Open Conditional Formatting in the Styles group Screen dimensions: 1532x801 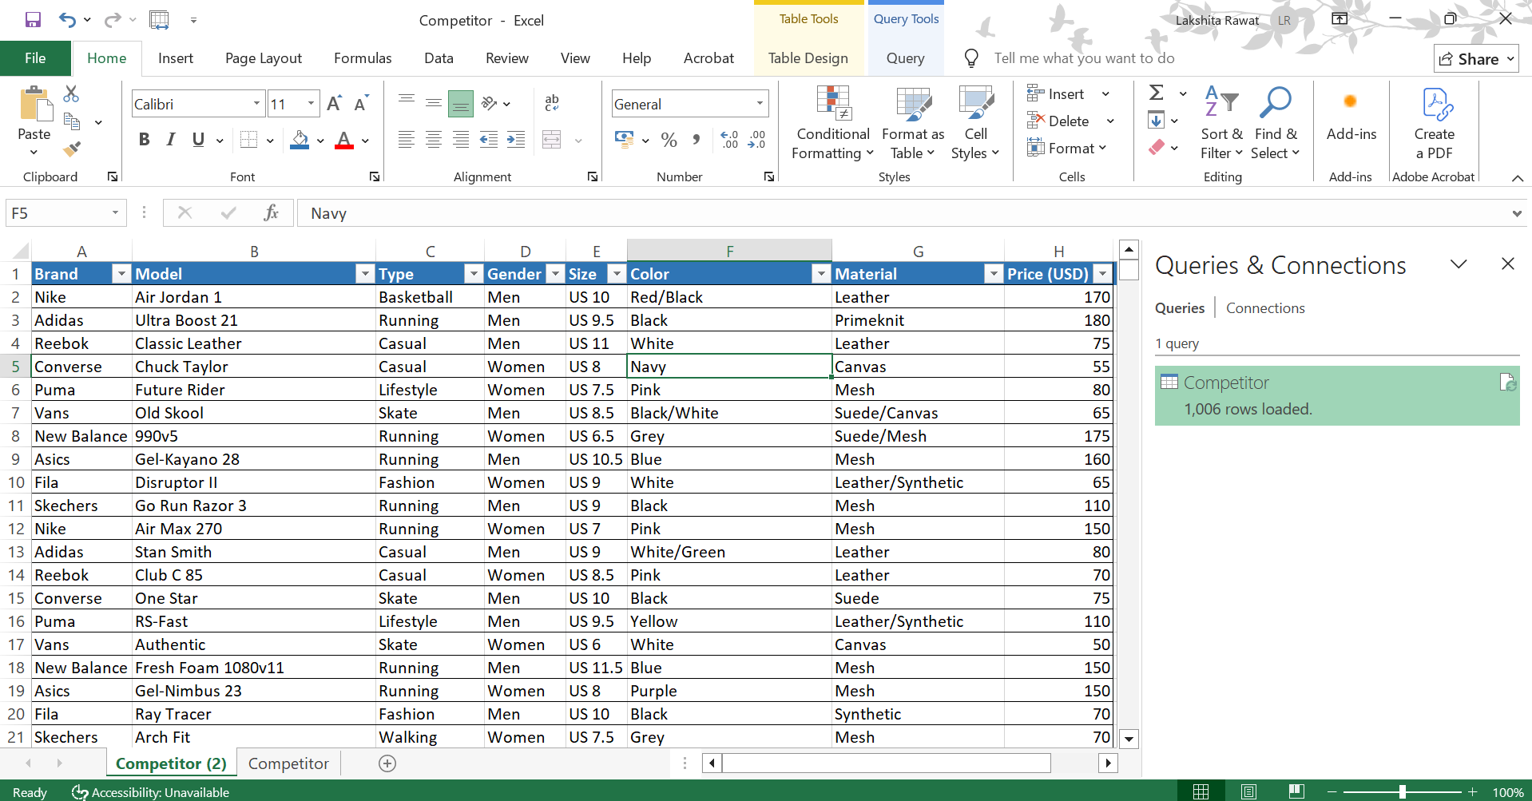(x=832, y=122)
